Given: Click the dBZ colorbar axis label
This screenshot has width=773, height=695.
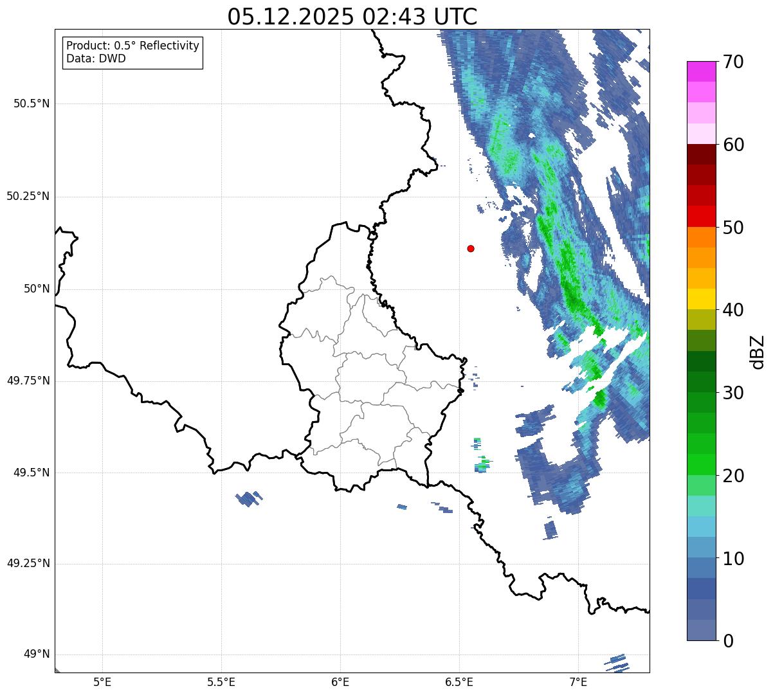Looking at the screenshot, I should (x=758, y=351).
